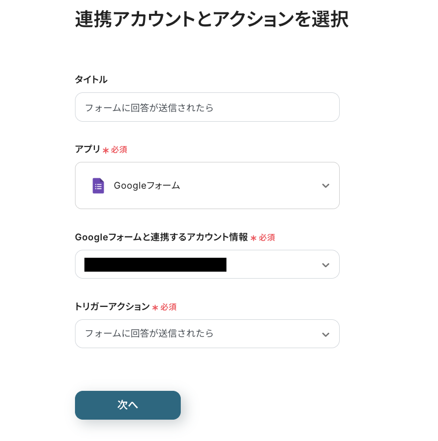Click the 連携アカウントとアクションを選択 page heading
This screenshot has width=438, height=441.
212,20
